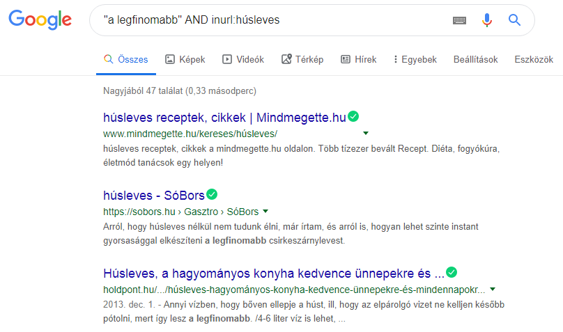Click the SóBors result description snippet
Viewport: 563px width, 332px height.
tap(291, 233)
